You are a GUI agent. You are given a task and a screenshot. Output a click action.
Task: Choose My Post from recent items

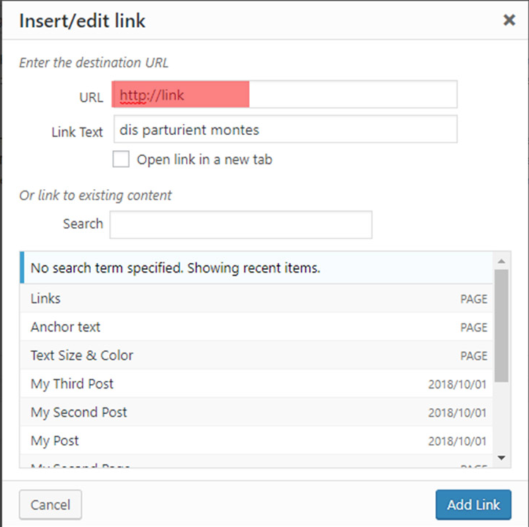[256, 441]
